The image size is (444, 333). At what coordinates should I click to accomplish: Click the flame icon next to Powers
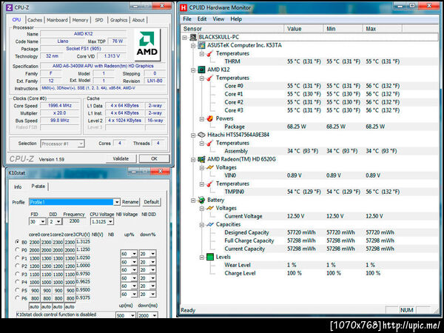(210, 118)
